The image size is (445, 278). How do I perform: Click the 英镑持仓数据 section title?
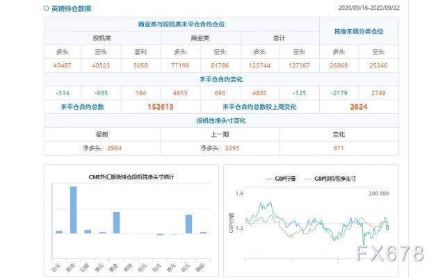[x=71, y=8]
